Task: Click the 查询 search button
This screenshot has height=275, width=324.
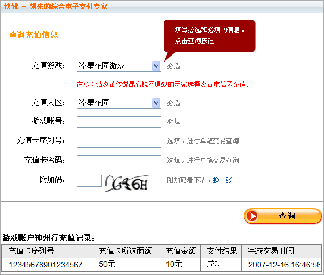Action: click(x=283, y=216)
